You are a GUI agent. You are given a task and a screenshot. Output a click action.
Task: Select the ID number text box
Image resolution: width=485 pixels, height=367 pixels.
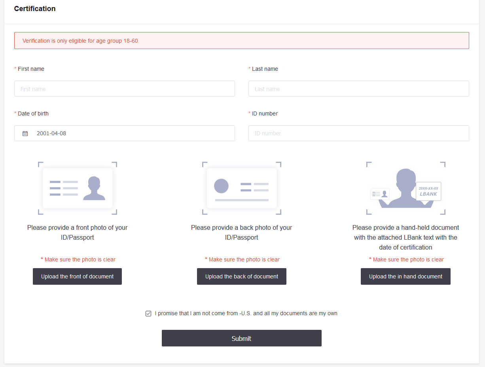click(358, 133)
